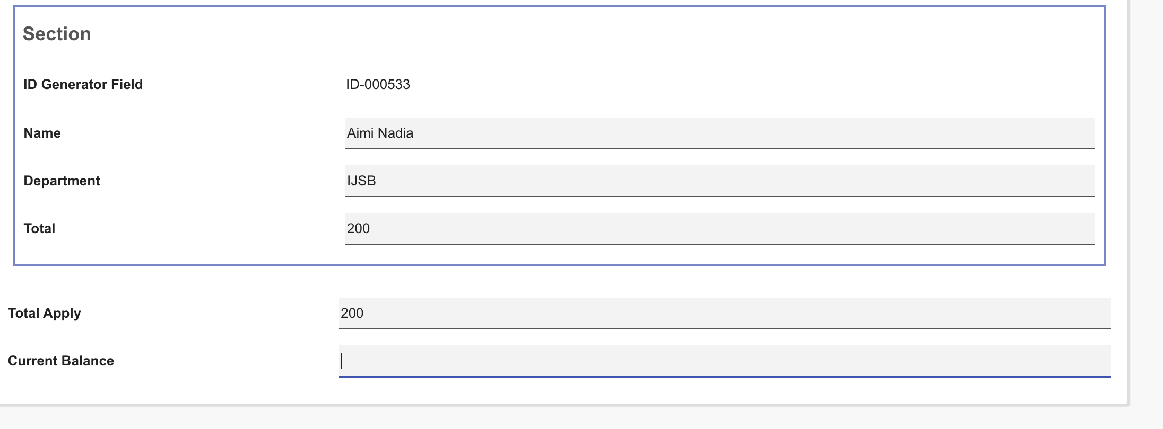Viewport: 1163px width, 429px height.
Task: Click the "Total Apply" label
Action: point(45,313)
